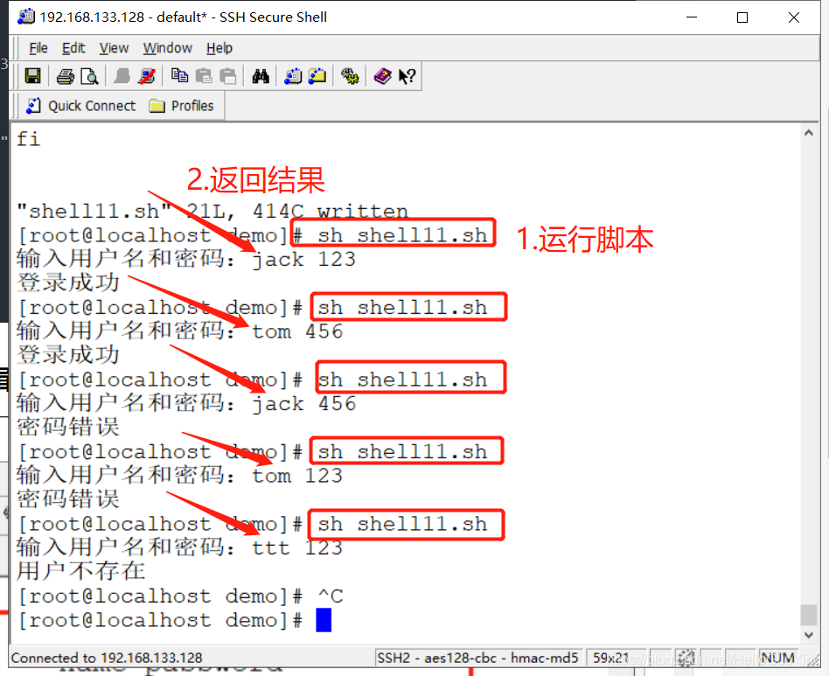Open New File Transfer Window icon
The height and width of the screenshot is (676, 829).
point(317,76)
